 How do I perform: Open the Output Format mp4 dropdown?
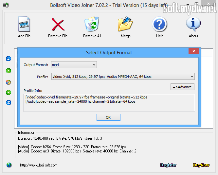(74, 65)
